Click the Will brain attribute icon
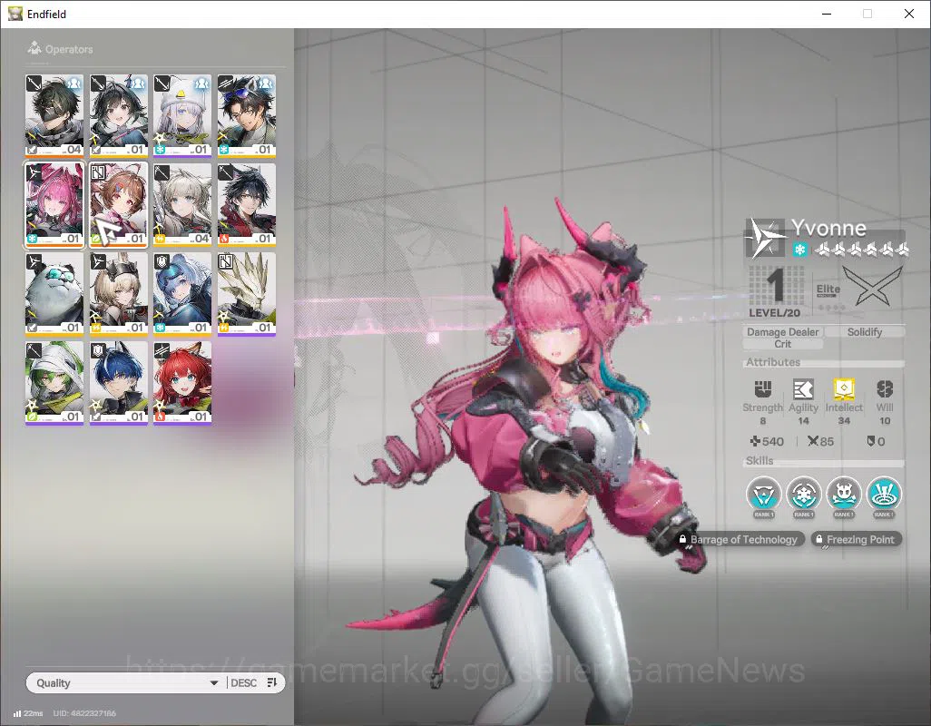The height and width of the screenshot is (726, 931). click(885, 389)
